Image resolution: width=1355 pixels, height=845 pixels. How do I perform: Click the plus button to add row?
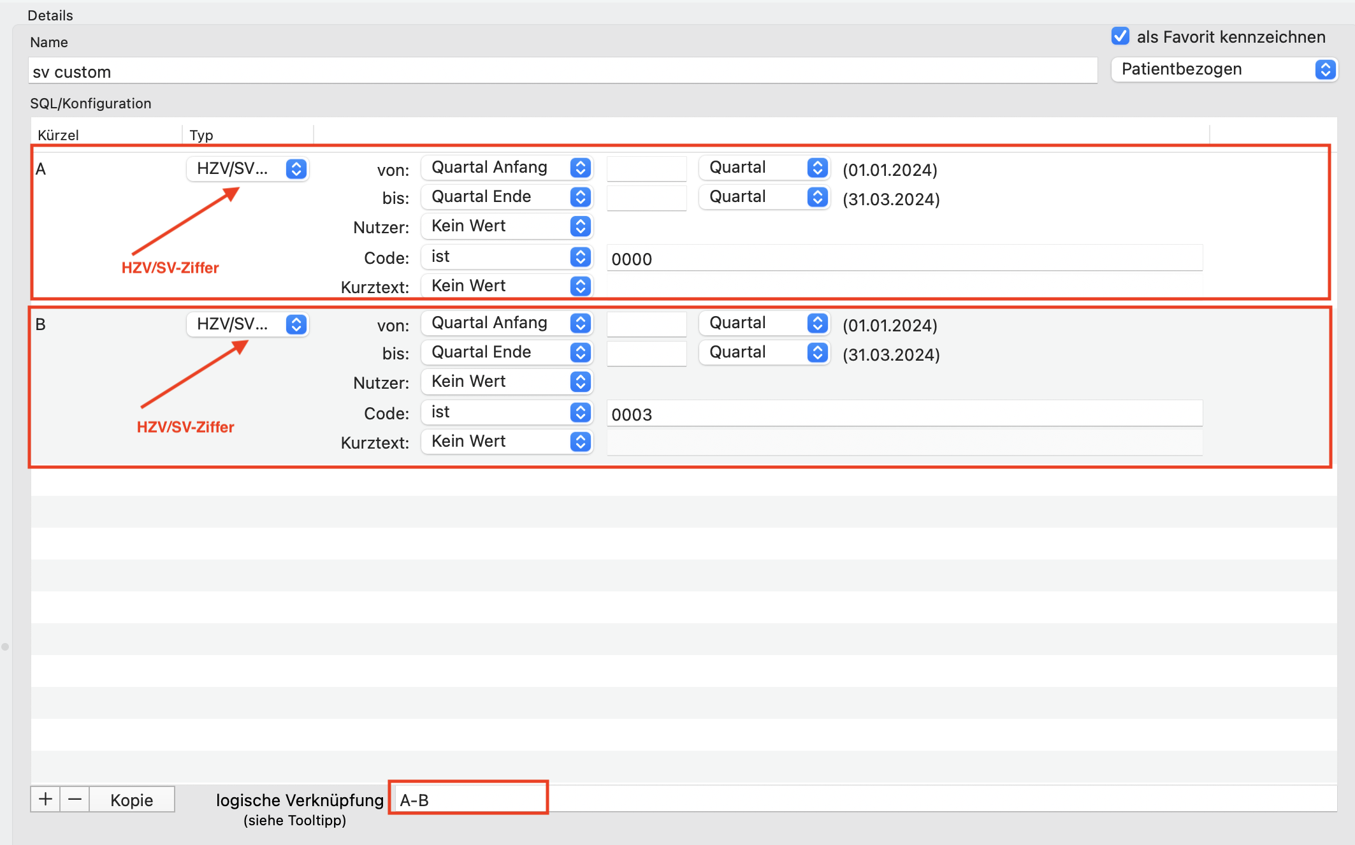[45, 799]
